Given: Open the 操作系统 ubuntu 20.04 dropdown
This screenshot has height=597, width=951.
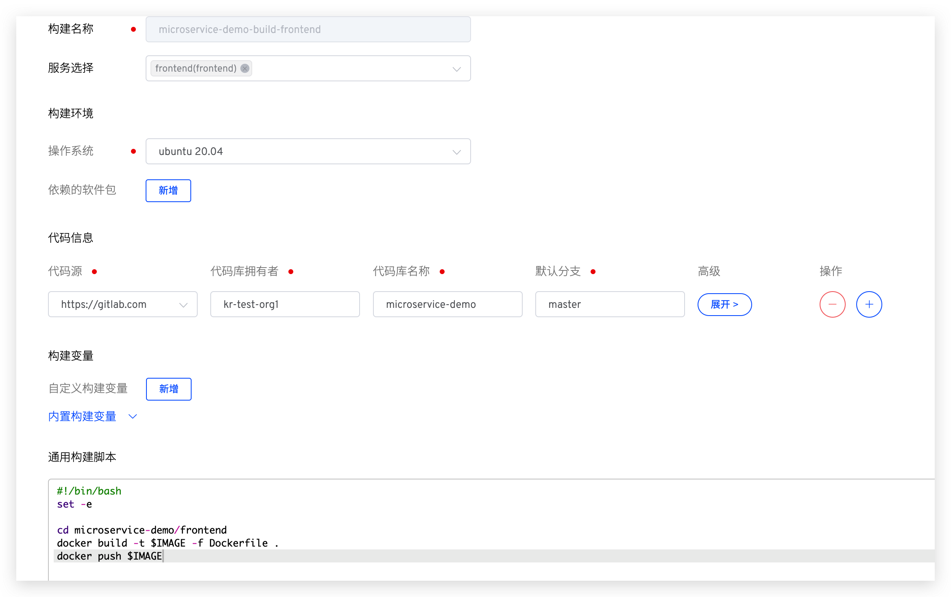Looking at the screenshot, I should point(308,151).
